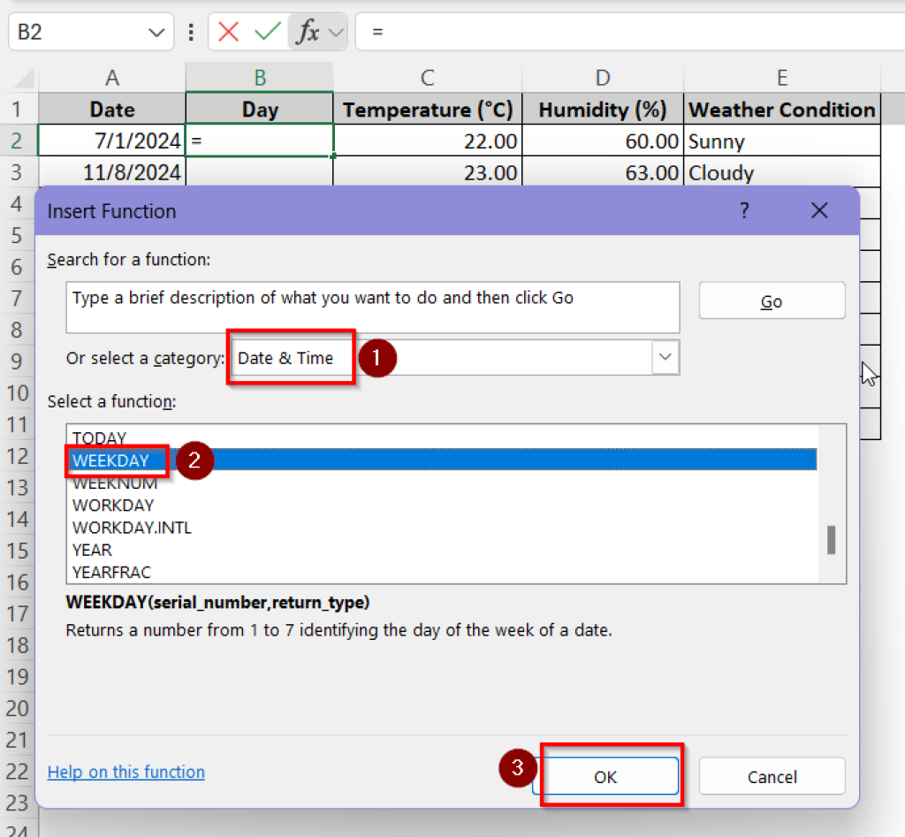905x837 pixels.
Task: Click the three-dot formula bar handle
Action: (191, 33)
